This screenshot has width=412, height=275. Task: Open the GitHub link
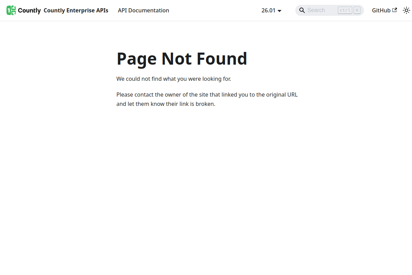(x=385, y=10)
